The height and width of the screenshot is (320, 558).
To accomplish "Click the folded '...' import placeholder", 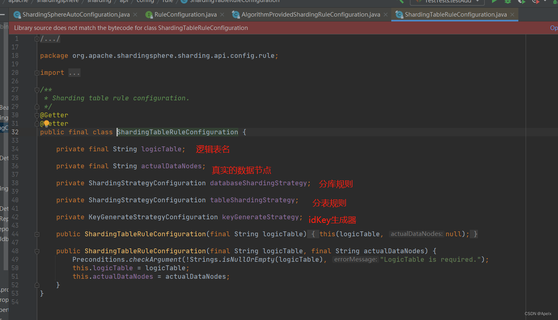I will (x=74, y=73).
